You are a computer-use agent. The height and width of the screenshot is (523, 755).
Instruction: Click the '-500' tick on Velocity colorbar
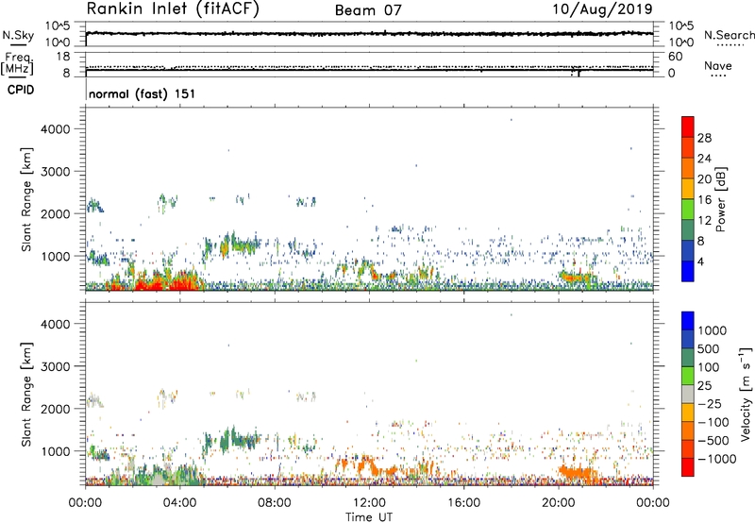pyautogui.click(x=713, y=440)
